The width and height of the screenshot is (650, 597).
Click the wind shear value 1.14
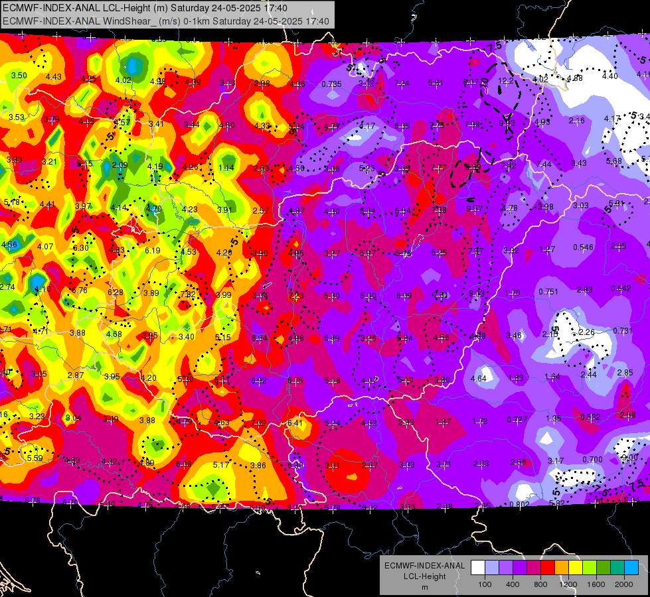226,168
